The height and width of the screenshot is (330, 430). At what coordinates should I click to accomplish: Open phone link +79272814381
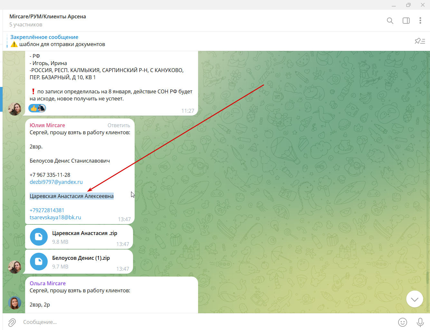click(x=47, y=210)
